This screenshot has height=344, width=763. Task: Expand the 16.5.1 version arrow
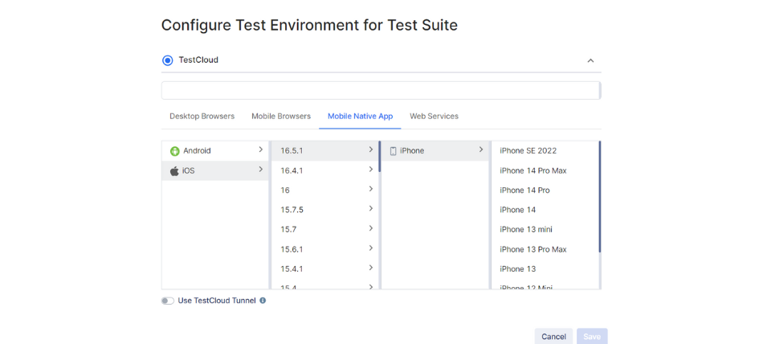point(371,149)
